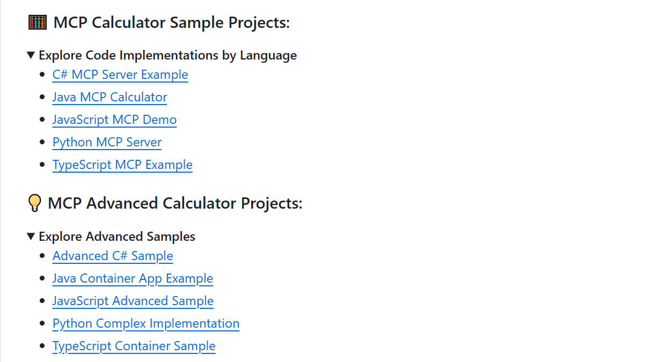The image size is (665, 362).
Task: Open the Python MCP Server link
Action: (107, 142)
